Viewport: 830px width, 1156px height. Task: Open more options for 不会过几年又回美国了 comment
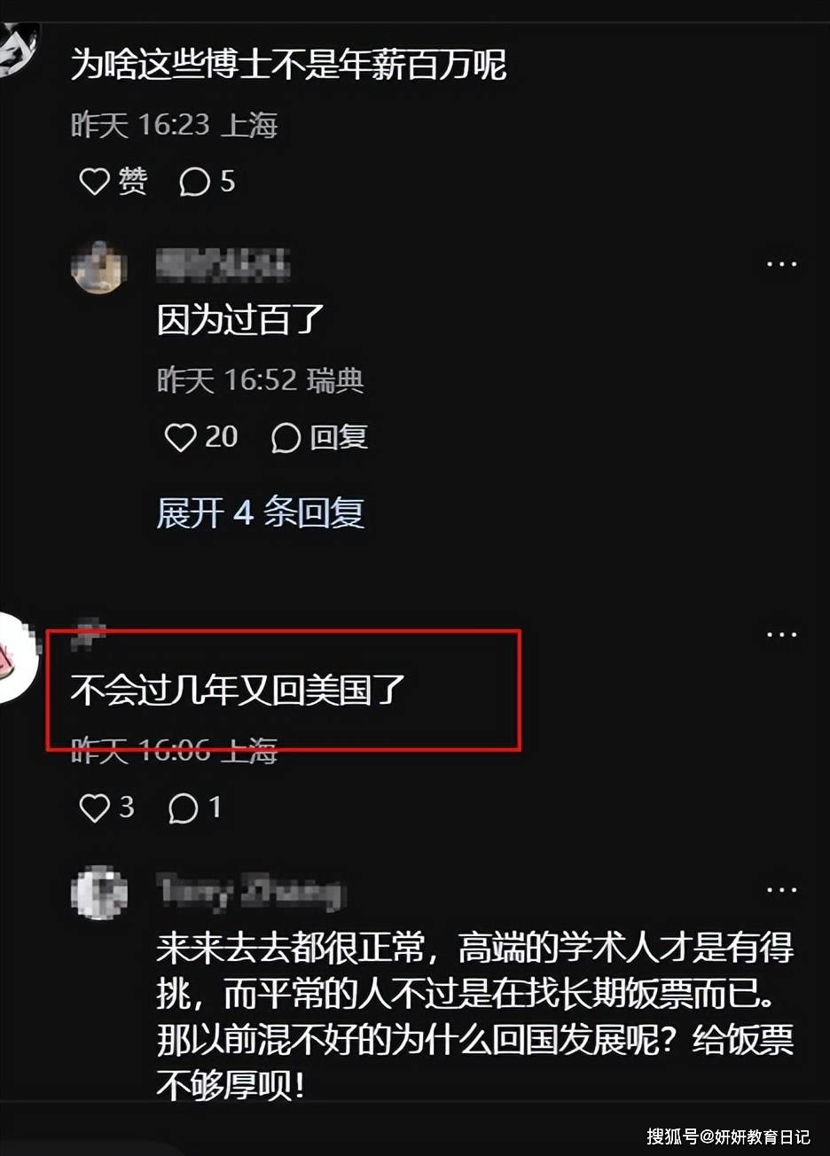[x=781, y=635]
